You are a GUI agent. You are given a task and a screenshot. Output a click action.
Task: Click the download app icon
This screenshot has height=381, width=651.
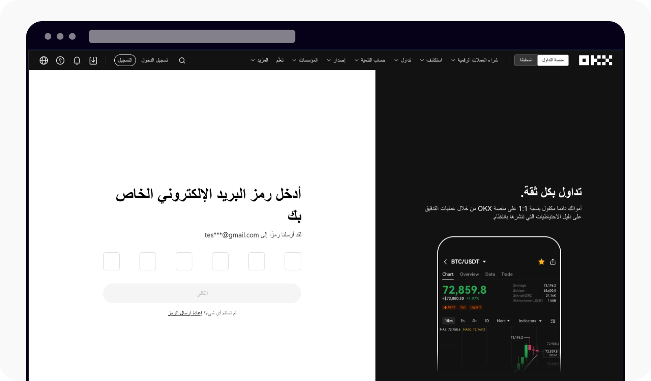[x=93, y=60]
